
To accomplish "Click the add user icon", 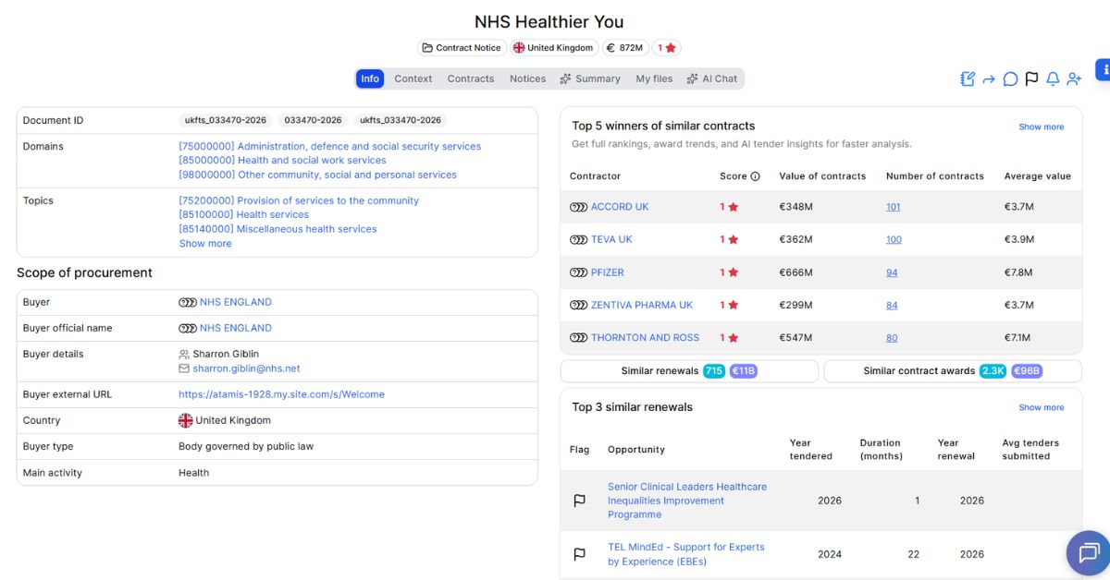I will pos(1074,79).
